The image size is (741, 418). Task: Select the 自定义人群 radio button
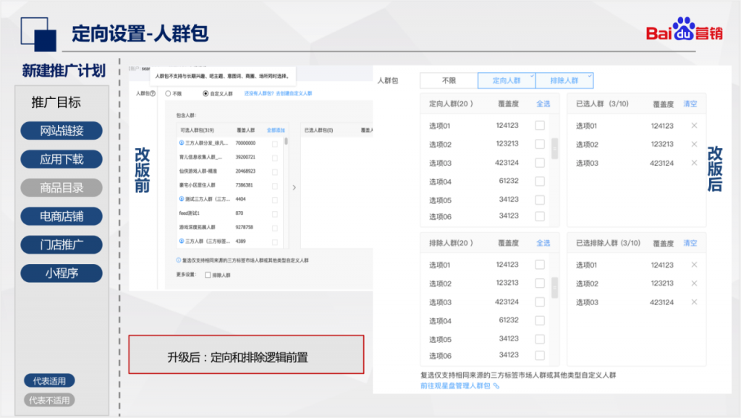tap(206, 93)
